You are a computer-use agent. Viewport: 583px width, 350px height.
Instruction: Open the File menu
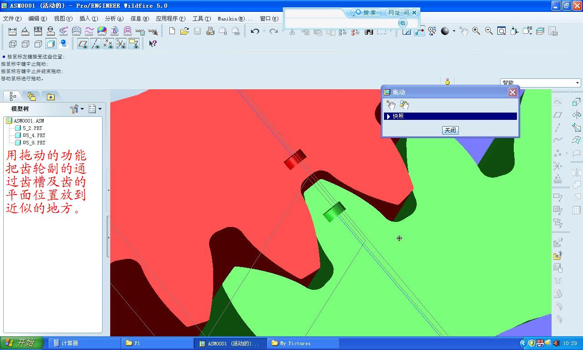(x=12, y=19)
